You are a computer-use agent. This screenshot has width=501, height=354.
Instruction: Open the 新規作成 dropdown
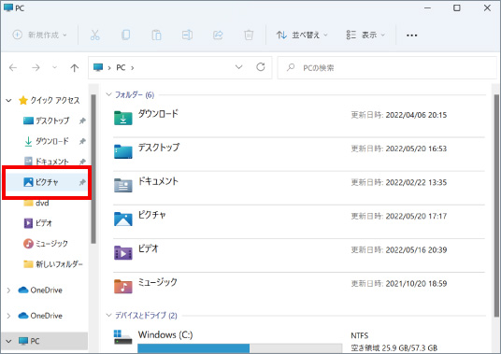click(40, 35)
